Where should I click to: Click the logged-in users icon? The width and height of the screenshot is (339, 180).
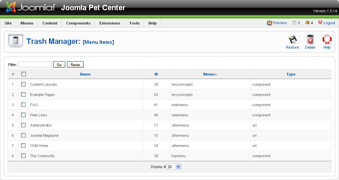307,22
